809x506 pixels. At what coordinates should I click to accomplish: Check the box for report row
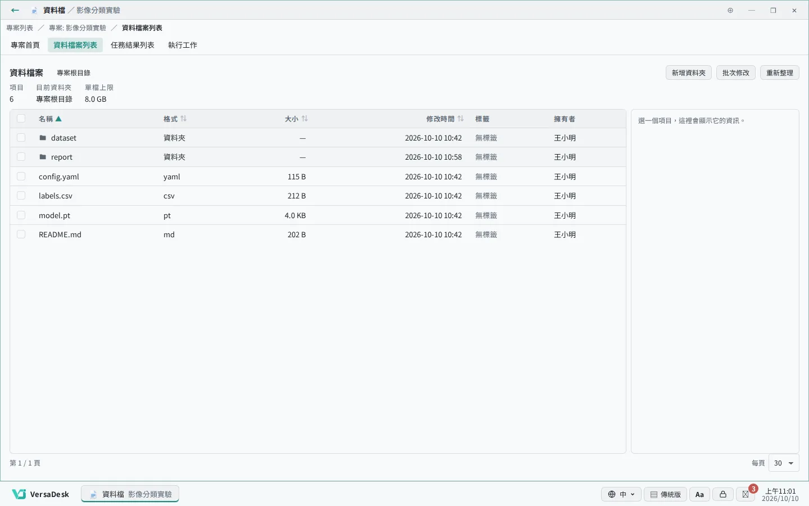pos(21,157)
